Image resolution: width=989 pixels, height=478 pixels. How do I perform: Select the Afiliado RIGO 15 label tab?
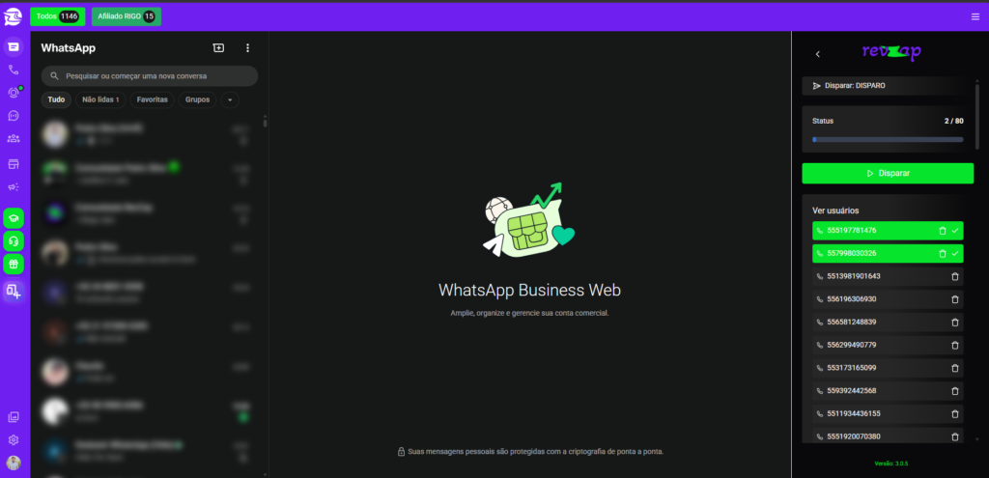point(127,16)
